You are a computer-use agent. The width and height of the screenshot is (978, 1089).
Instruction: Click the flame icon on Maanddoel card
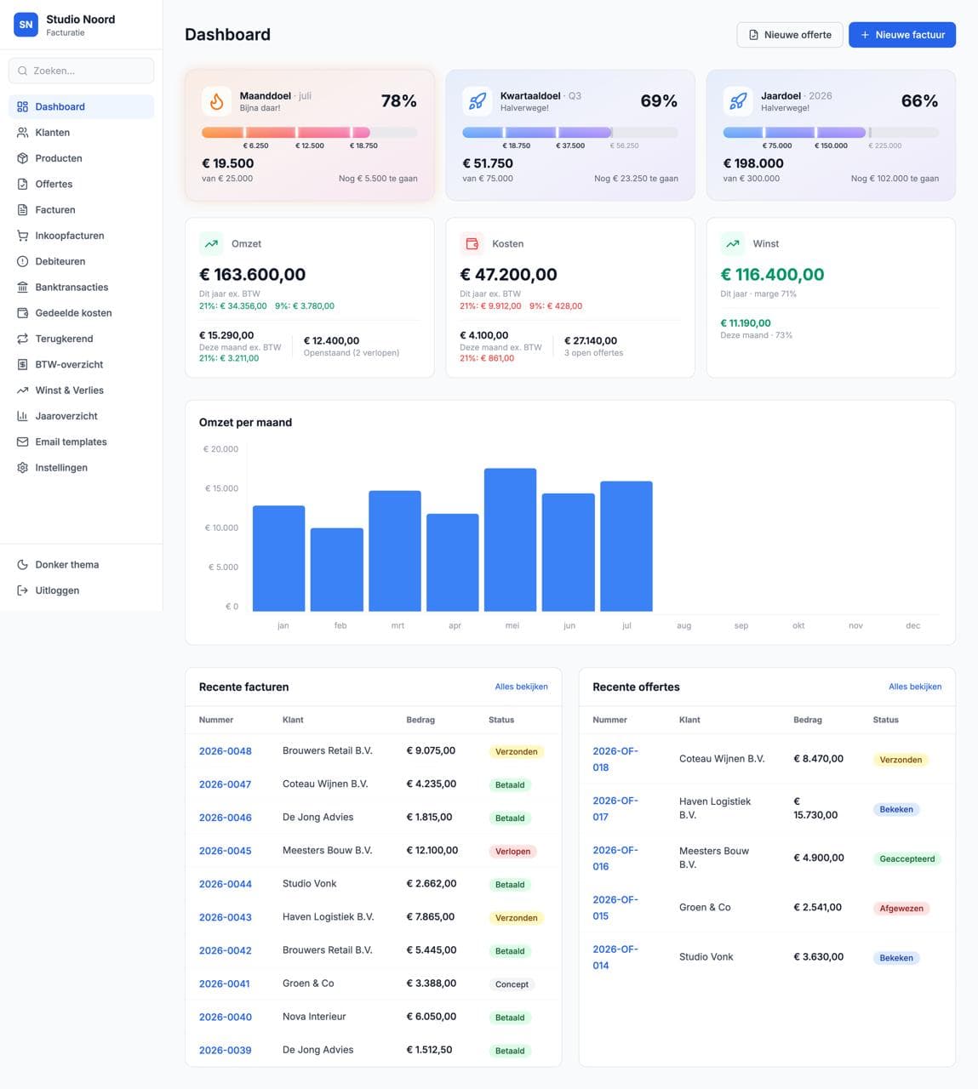click(216, 101)
